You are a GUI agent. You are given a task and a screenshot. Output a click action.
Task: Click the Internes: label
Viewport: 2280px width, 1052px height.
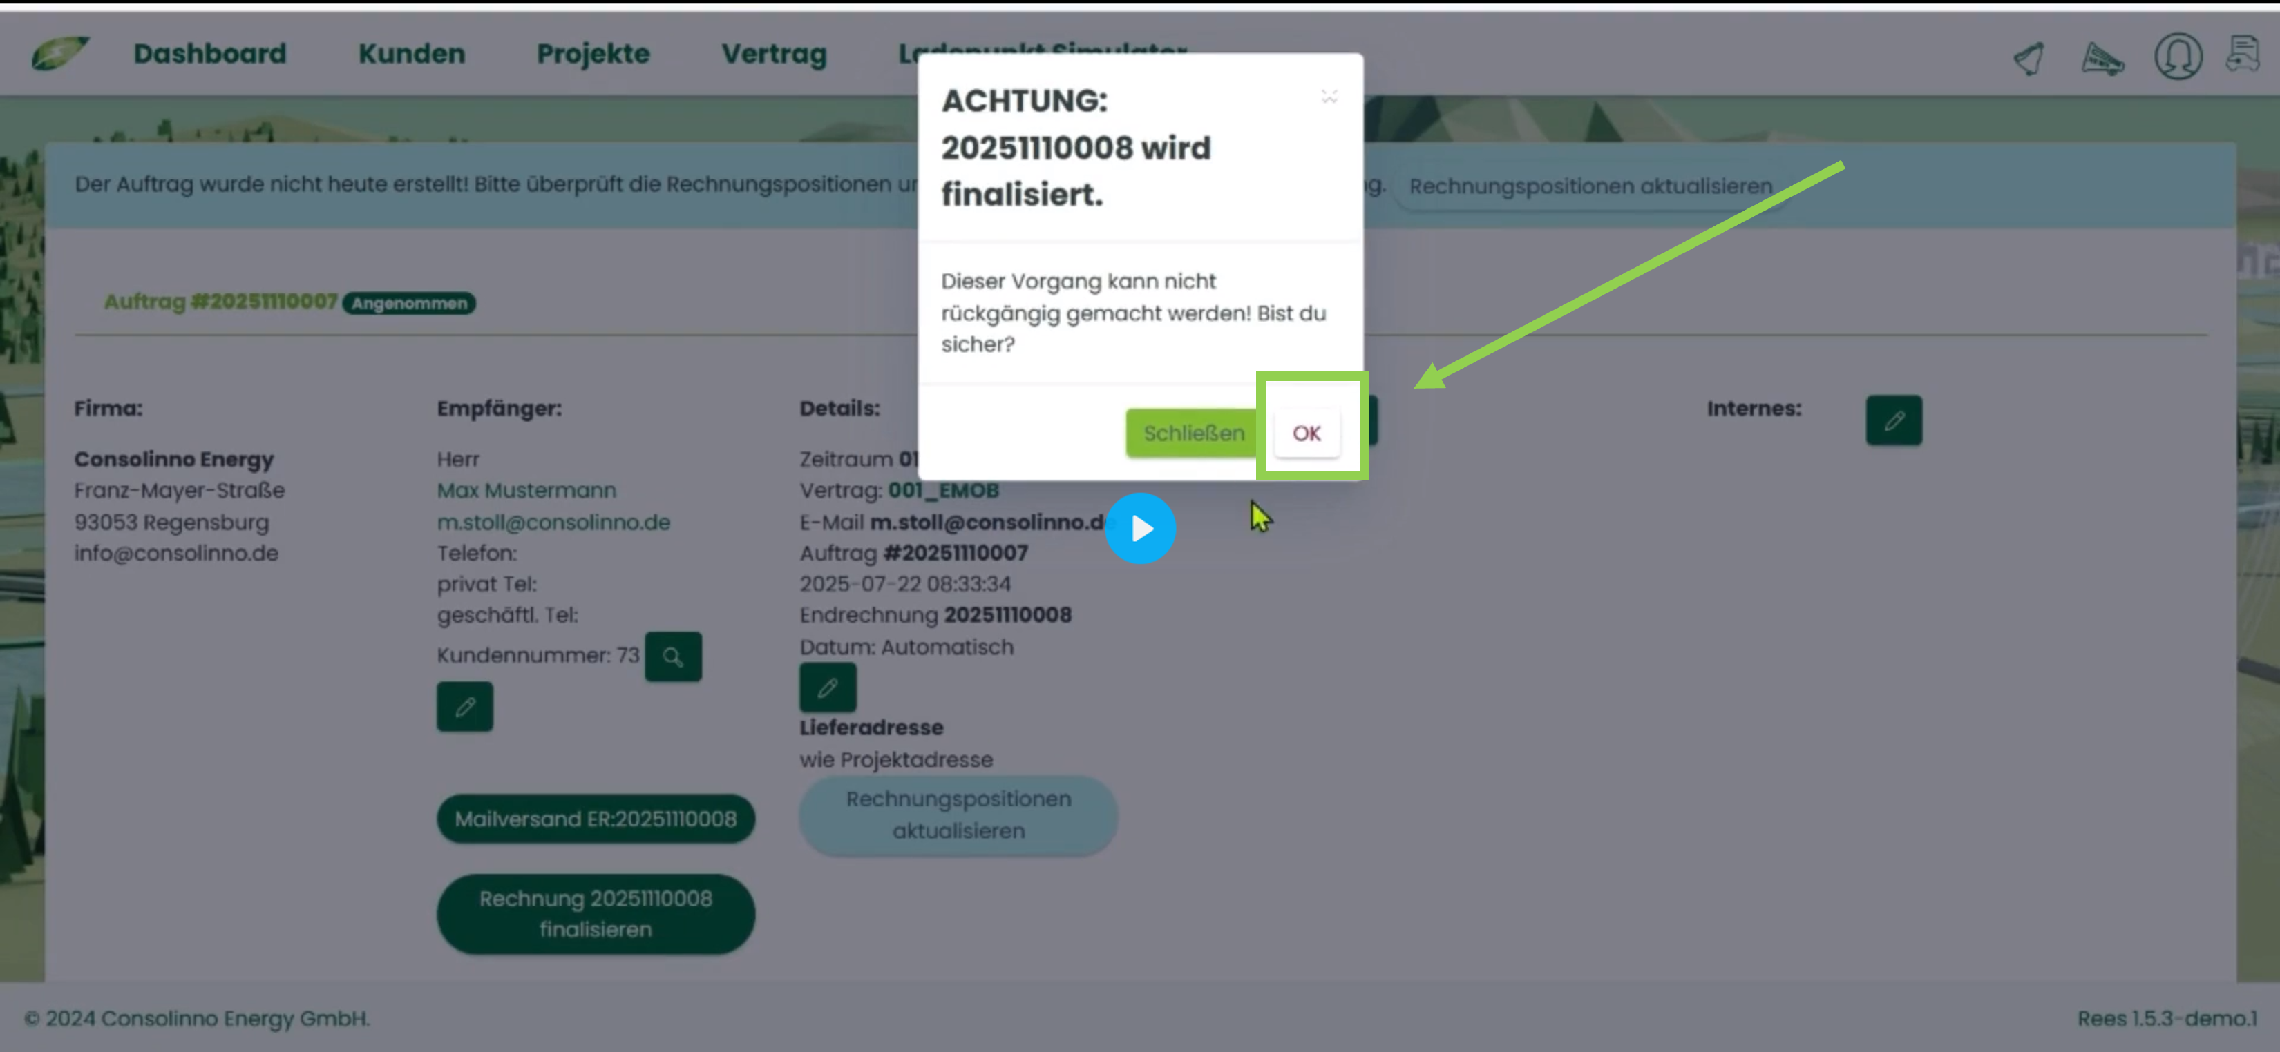(1754, 409)
